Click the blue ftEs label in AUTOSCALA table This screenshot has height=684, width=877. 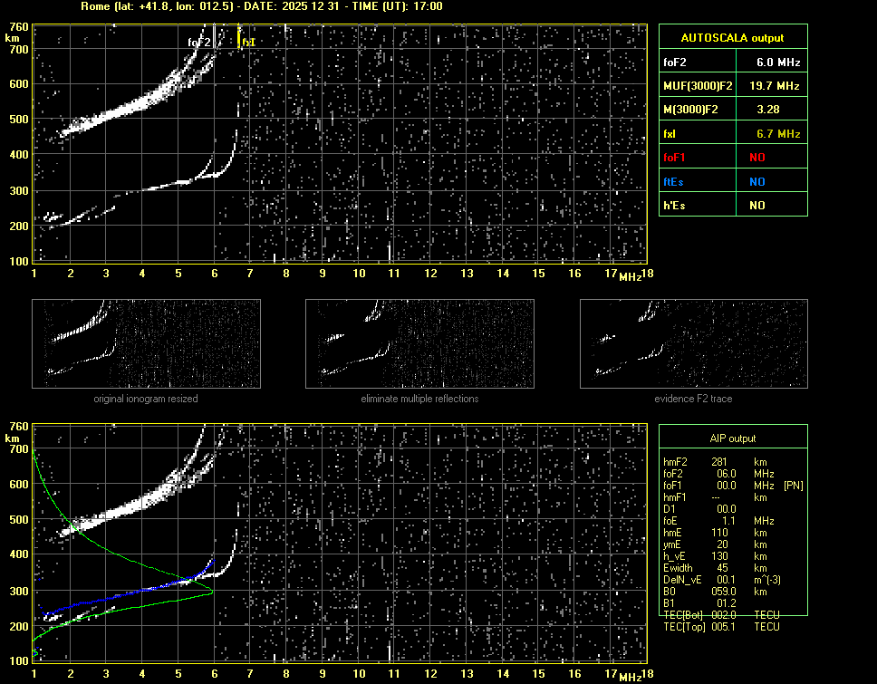click(x=673, y=181)
